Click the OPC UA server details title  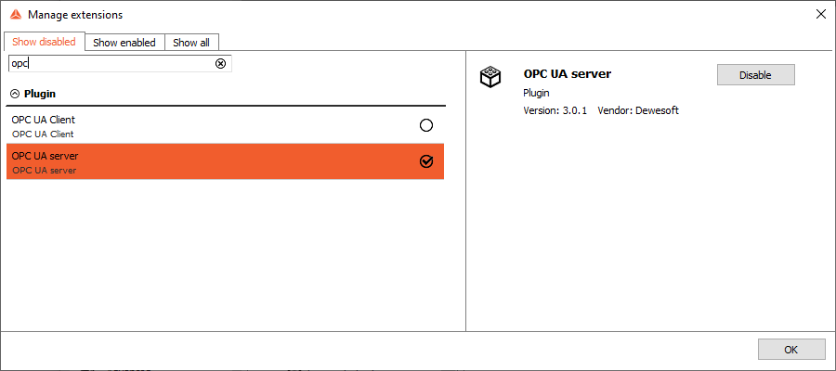point(568,74)
